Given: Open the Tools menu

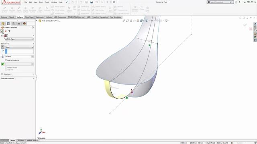Looking at the screenshot, I should click(x=47, y=2).
